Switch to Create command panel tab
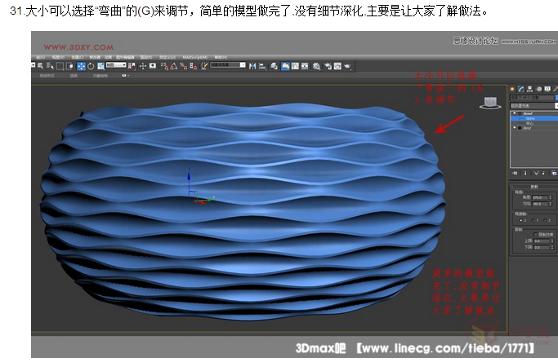558x362 pixels. pyautogui.click(x=512, y=89)
